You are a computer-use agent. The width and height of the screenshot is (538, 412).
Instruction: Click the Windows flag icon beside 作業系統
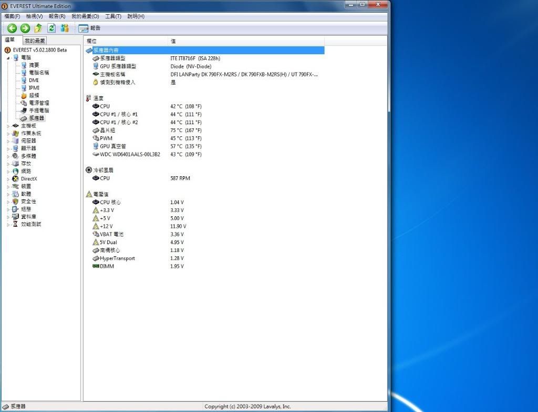pos(15,133)
